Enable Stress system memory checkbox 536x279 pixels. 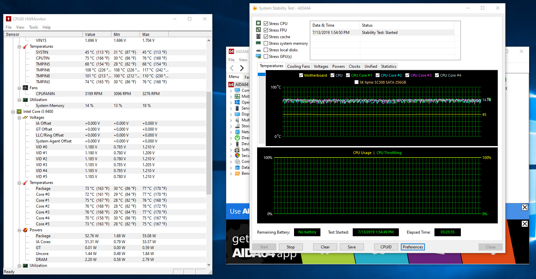point(266,43)
